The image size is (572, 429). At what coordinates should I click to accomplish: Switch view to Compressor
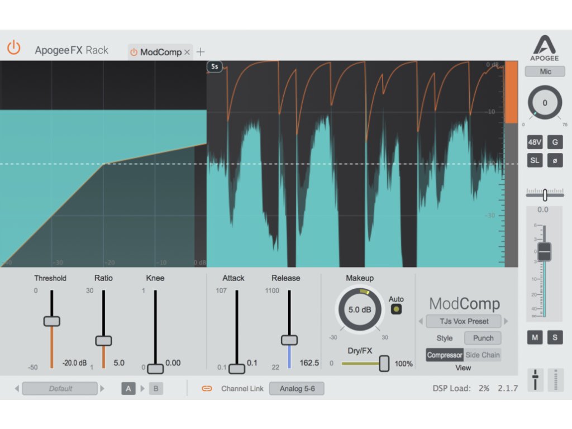445,355
